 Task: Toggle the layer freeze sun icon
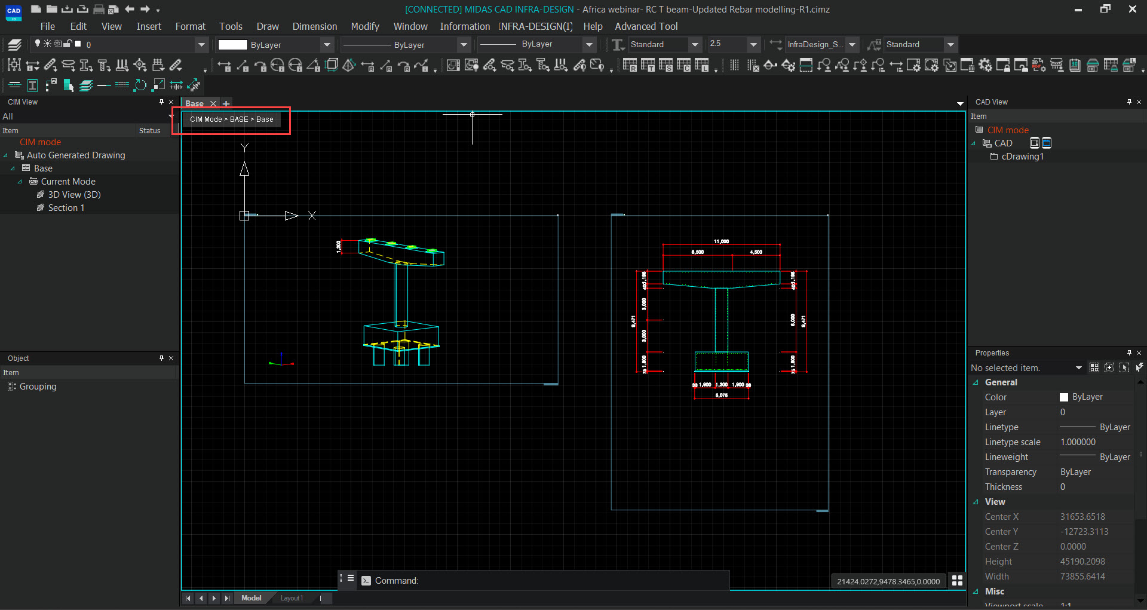point(48,44)
